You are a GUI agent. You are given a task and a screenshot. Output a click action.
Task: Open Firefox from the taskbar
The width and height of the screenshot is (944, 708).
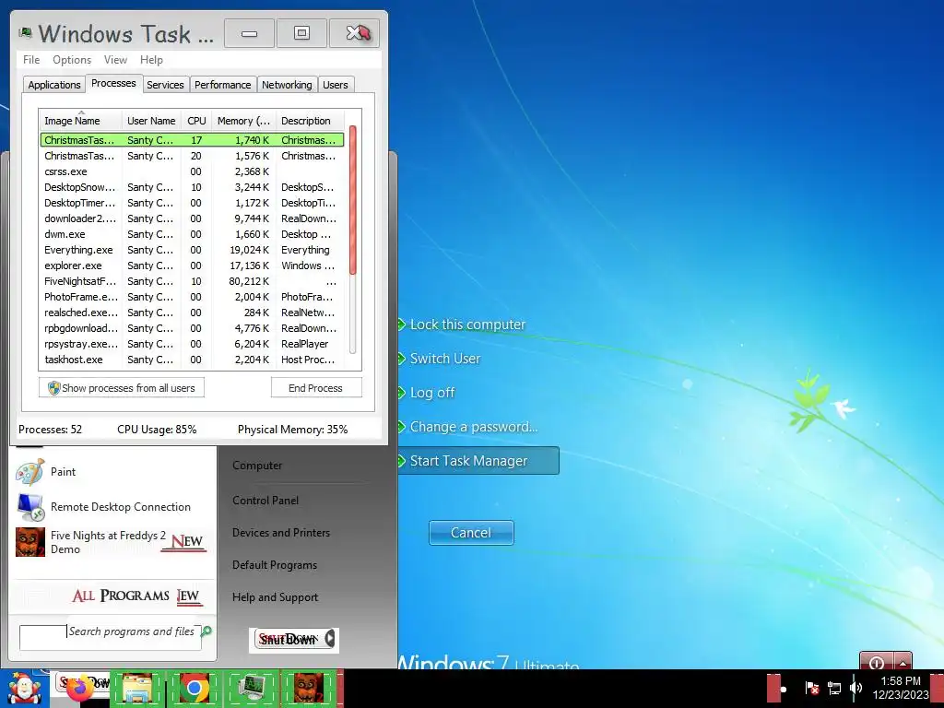pos(81,688)
